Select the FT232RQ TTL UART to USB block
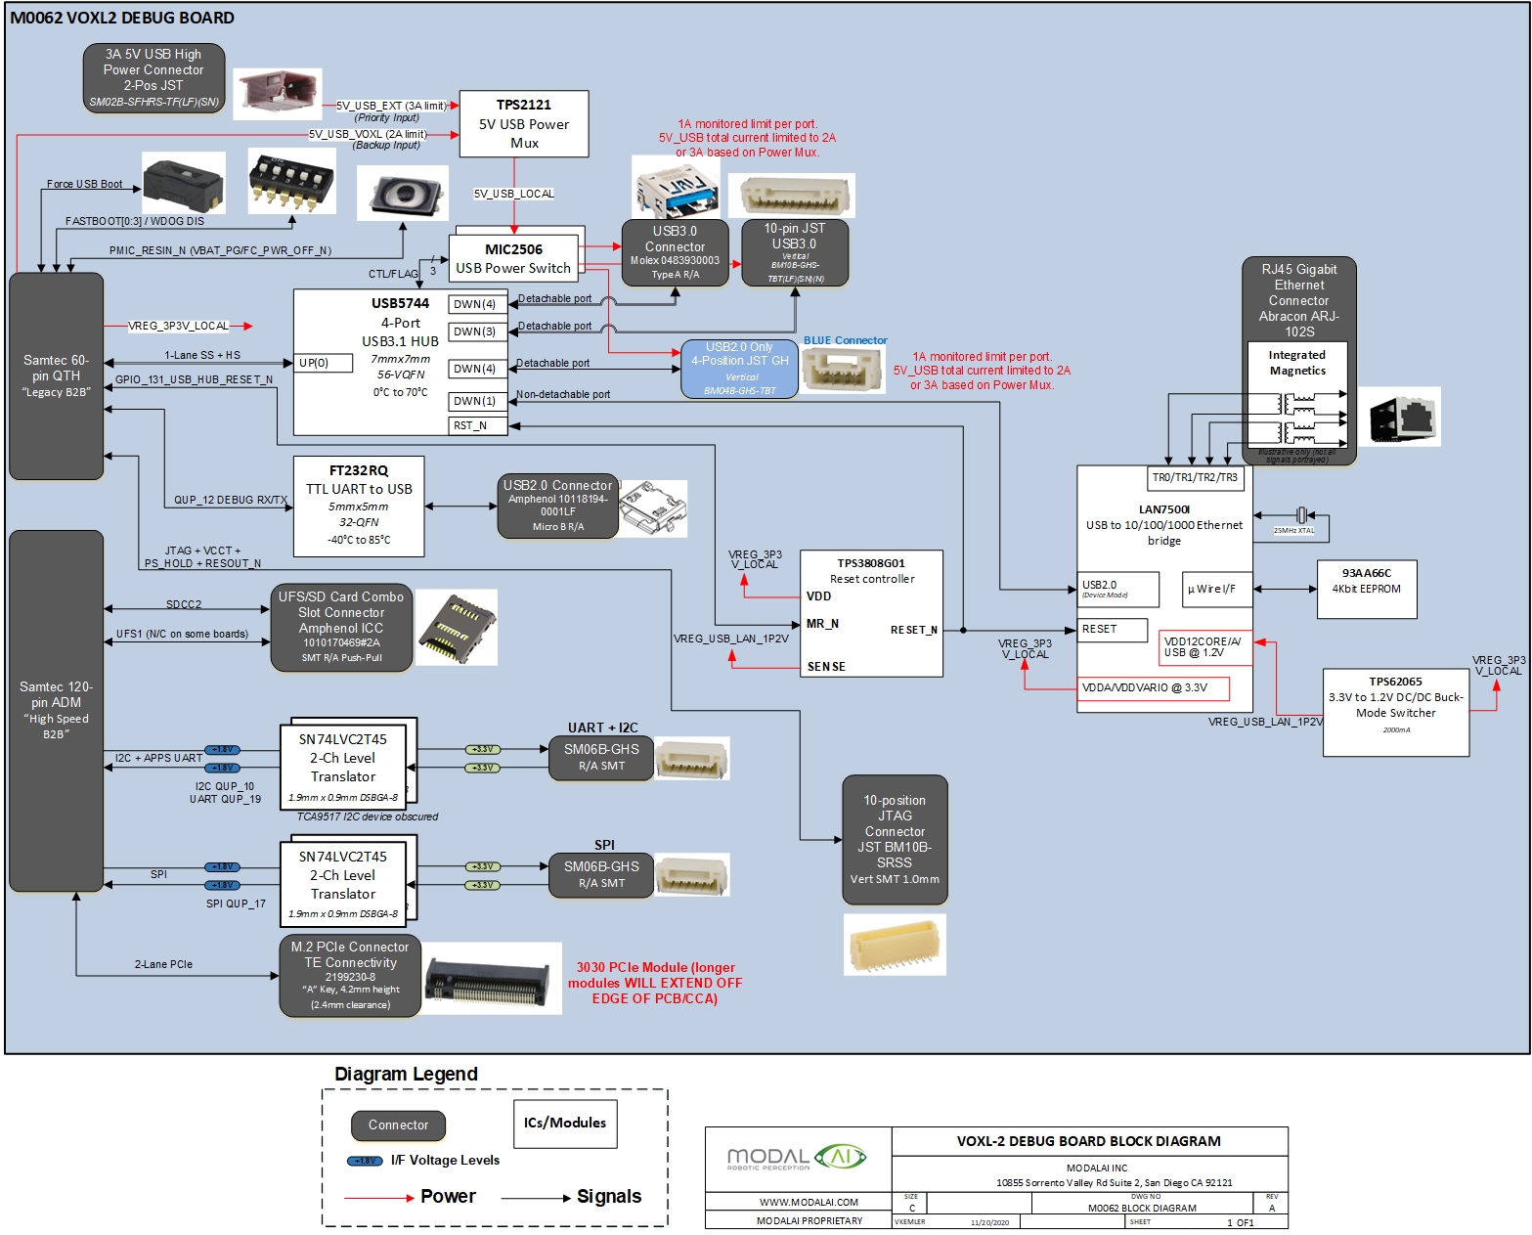Viewport: 1532px width, 1235px height. pyautogui.click(x=359, y=507)
